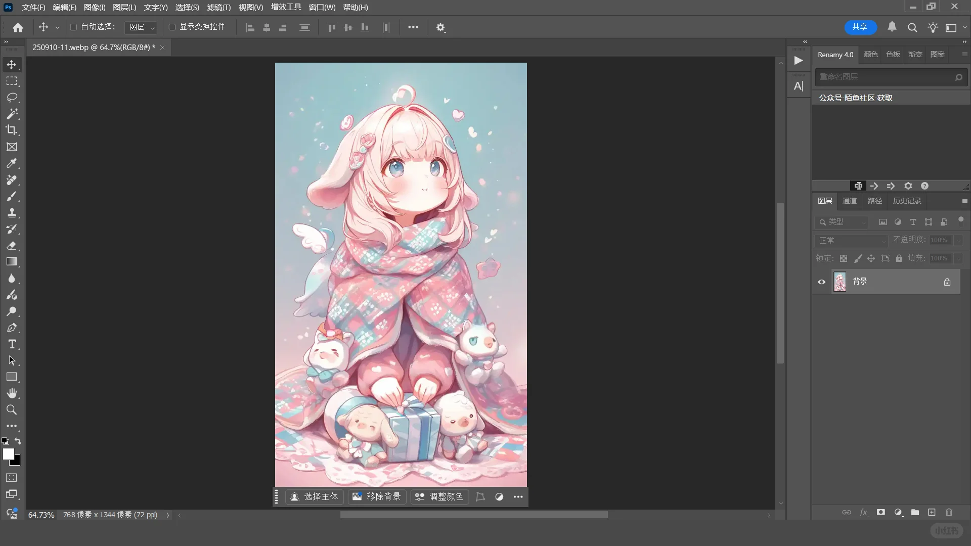Image resolution: width=971 pixels, height=546 pixels.
Task: Open the 类型 layer filter dropdown
Action: point(842,222)
